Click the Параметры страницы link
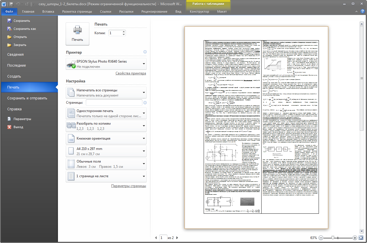This screenshot has width=367, height=243. pyautogui.click(x=128, y=186)
